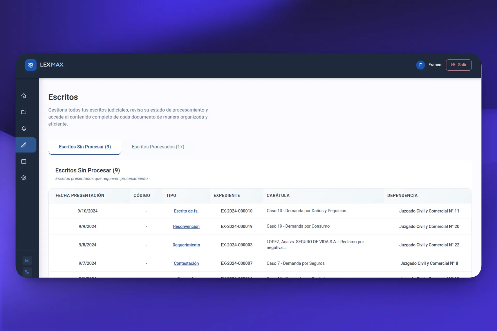Click Caso 19 - Demanda por Consumo
The image size is (497, 331).
point(298,226)
